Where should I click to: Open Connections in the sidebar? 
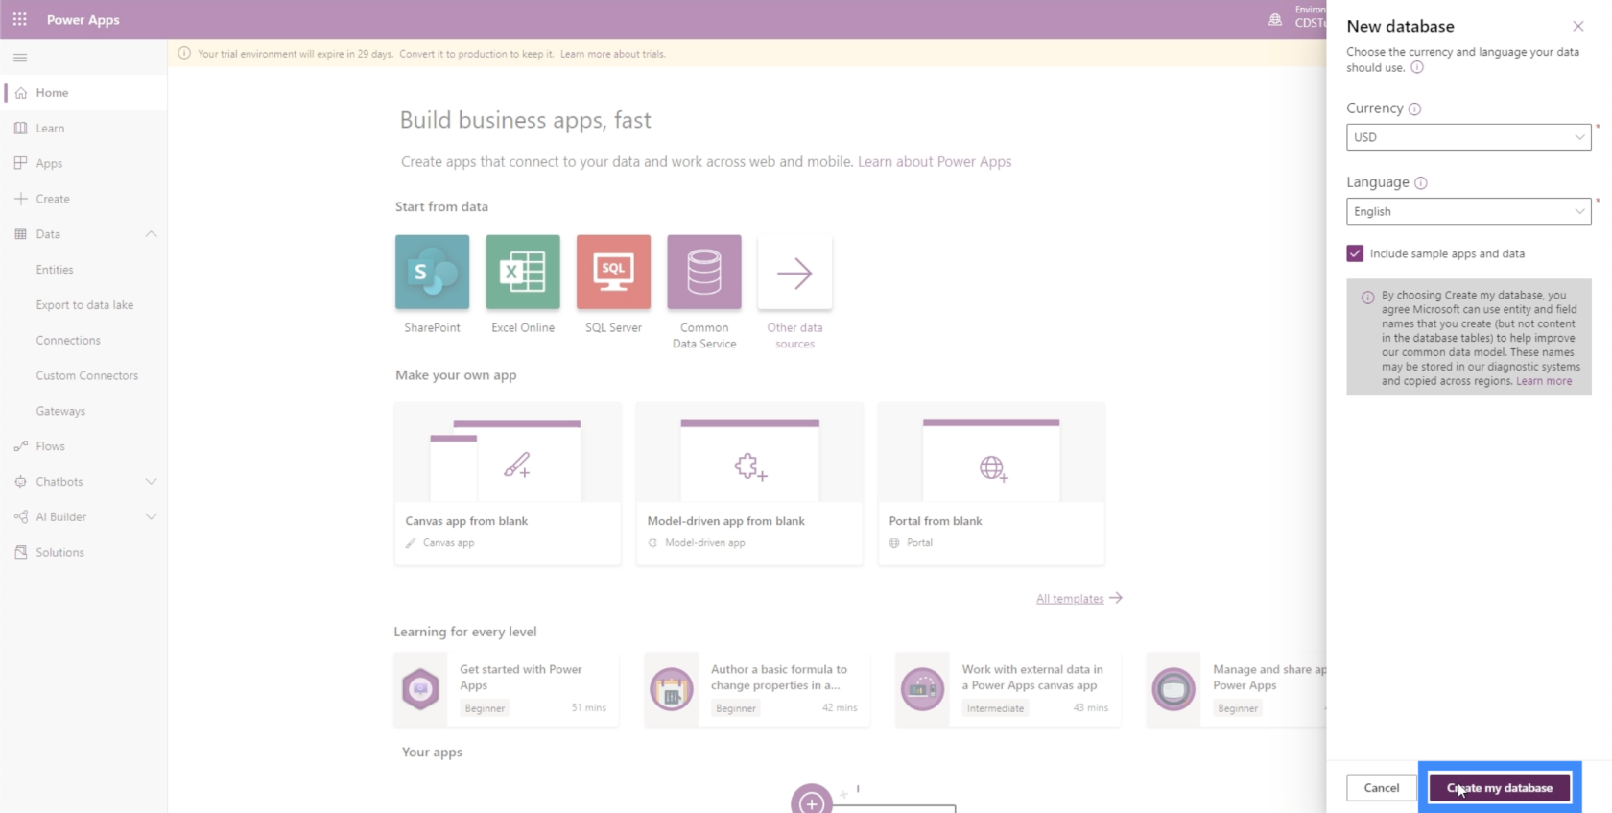point(68,340)
